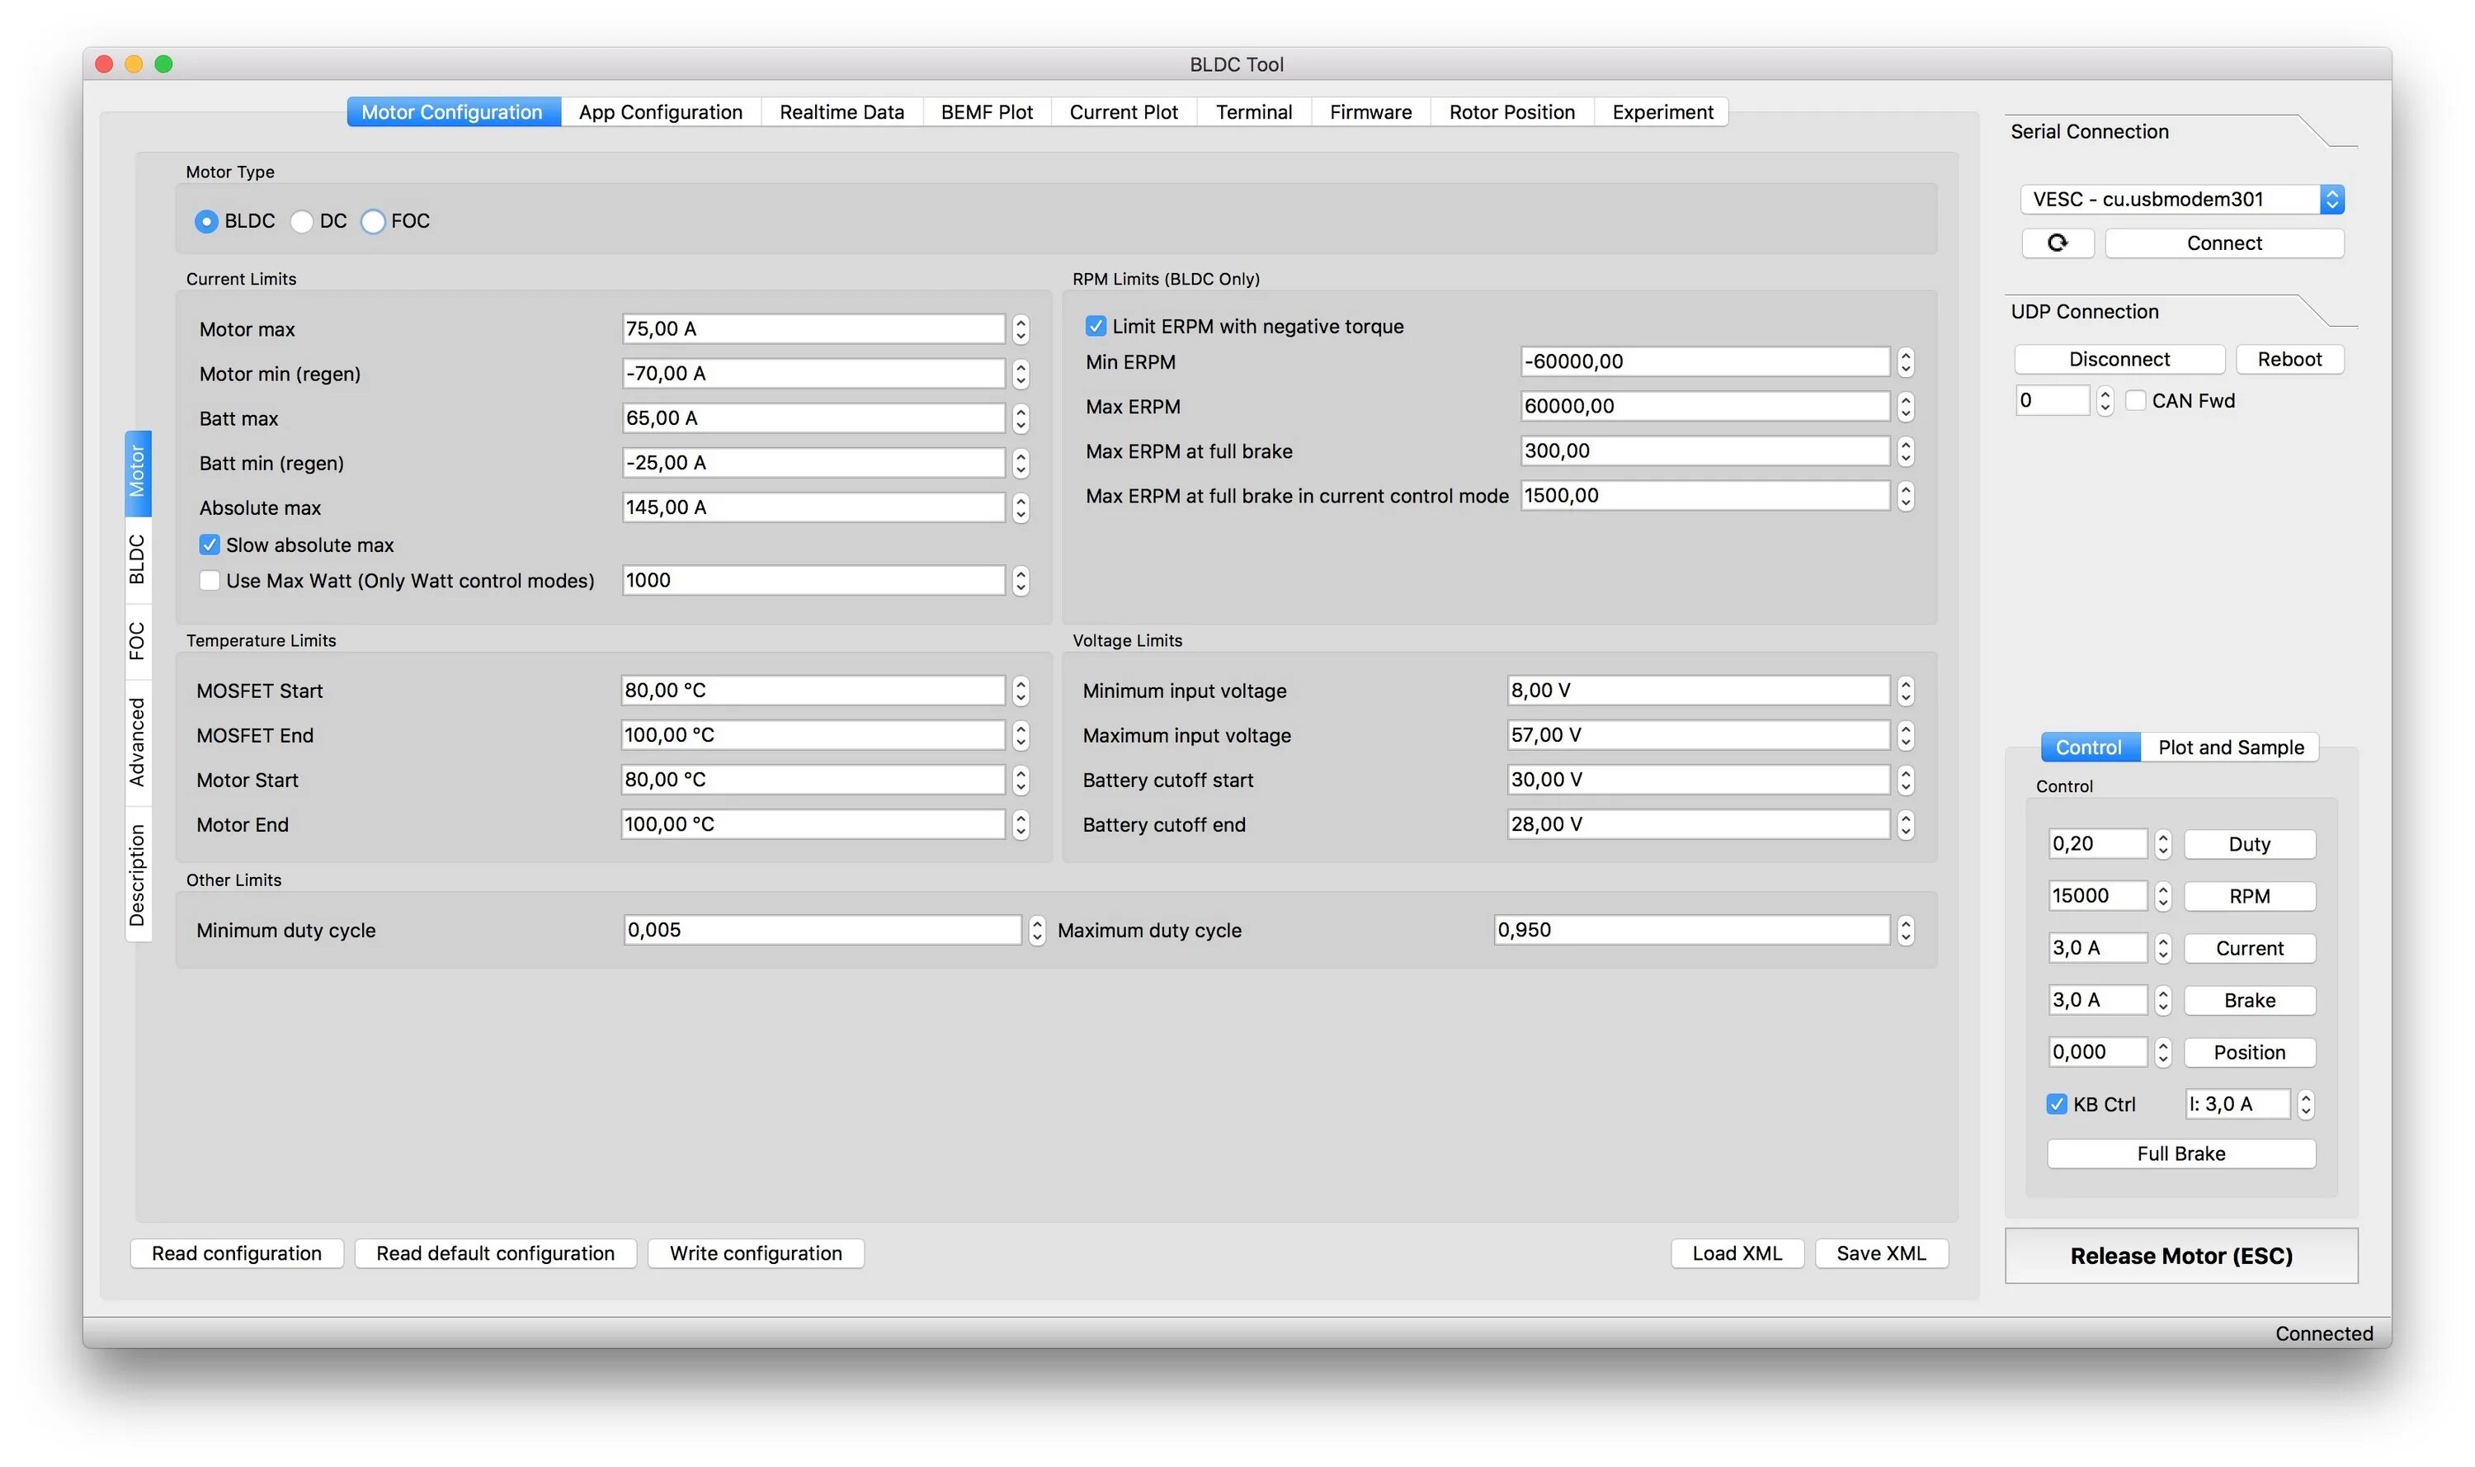2475x1467 pixels.
Task: Click the KB Ctrl current stepper arrows
Action: pos(2305,1104)
